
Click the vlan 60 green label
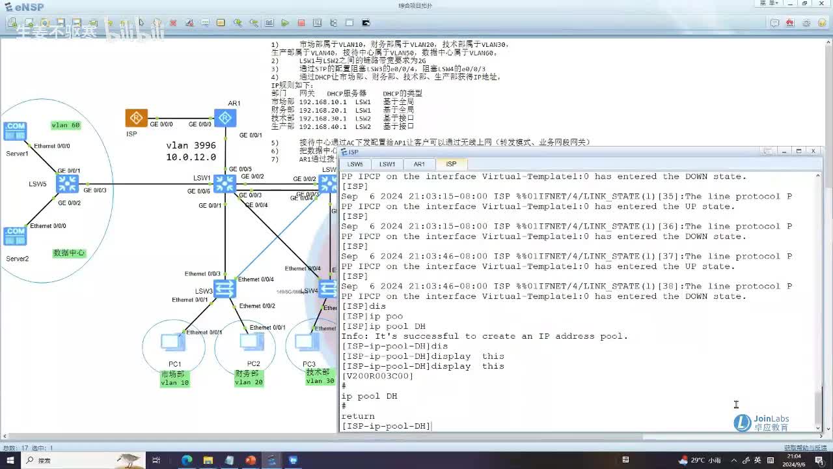tap(66, 125)
